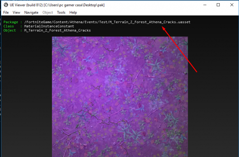Open the View menu
This screenshot has height=157, width=239.
click(16, 12)
